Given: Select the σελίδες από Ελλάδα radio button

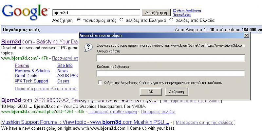Looking at the screenshot, I should click(x=171, y=20).
